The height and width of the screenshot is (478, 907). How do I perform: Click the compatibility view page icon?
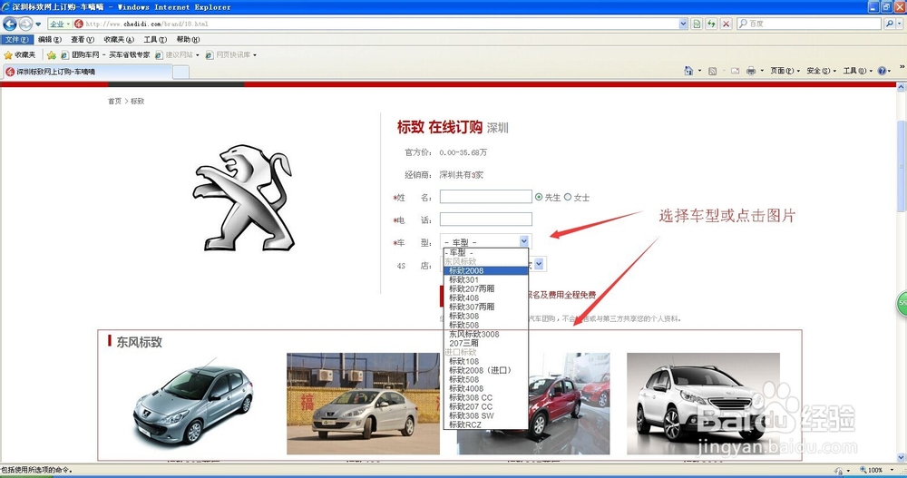[x=697, y=24]
